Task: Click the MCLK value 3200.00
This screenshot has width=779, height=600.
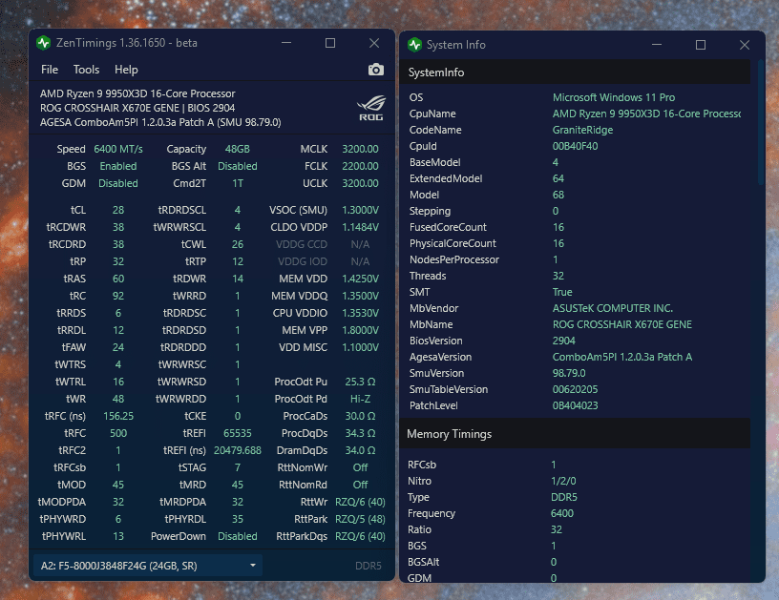Action: [x=360, y=149]
